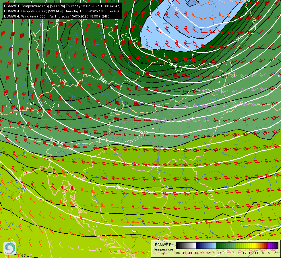Click the -14 tick label in the legend
The image size is (281, 258).
tap(250, 253)
